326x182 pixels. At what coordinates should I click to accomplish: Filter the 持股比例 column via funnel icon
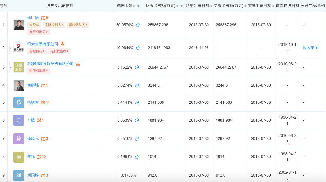(x=138, y=6)
